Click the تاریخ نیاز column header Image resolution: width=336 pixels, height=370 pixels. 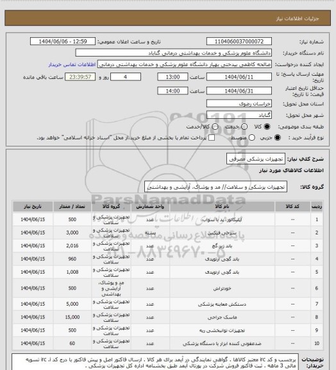pos(33,206)
